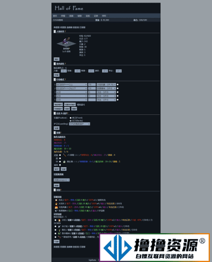Open the 幸运 luck +0 dropdown

coord(119,71)
